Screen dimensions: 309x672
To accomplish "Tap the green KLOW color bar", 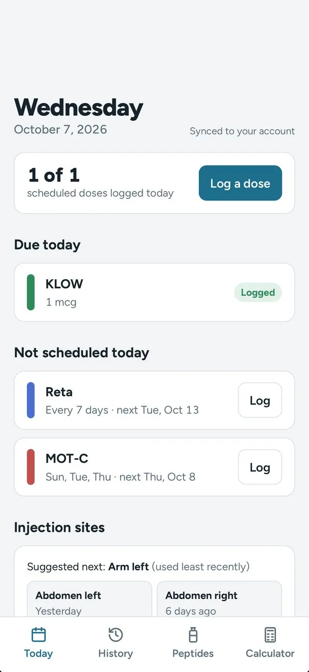I will (31, 292).
